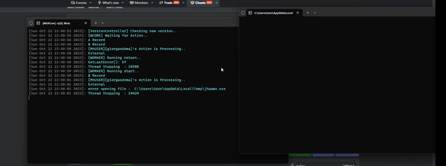Screen dimensions: 446x166
Task: Click the Forums speech bubble icon
Action: click(73, 3)
